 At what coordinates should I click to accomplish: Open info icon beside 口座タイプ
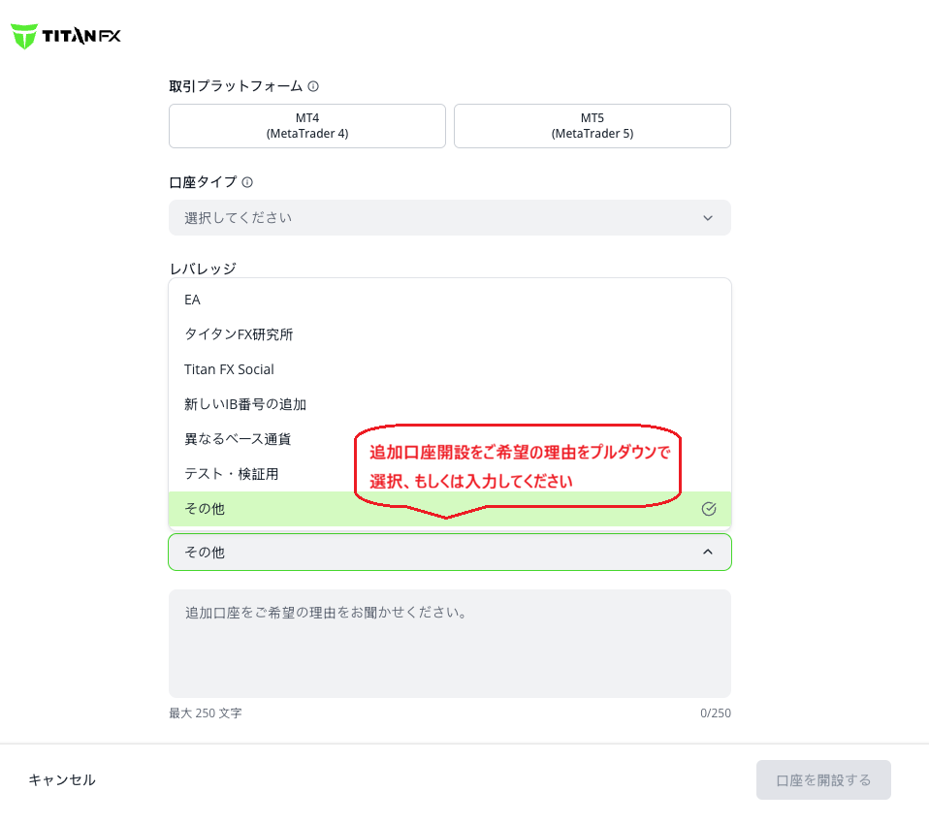[x=247, y=182]
